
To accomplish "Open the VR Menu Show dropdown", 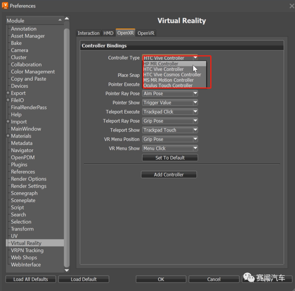I will [170, 148].
